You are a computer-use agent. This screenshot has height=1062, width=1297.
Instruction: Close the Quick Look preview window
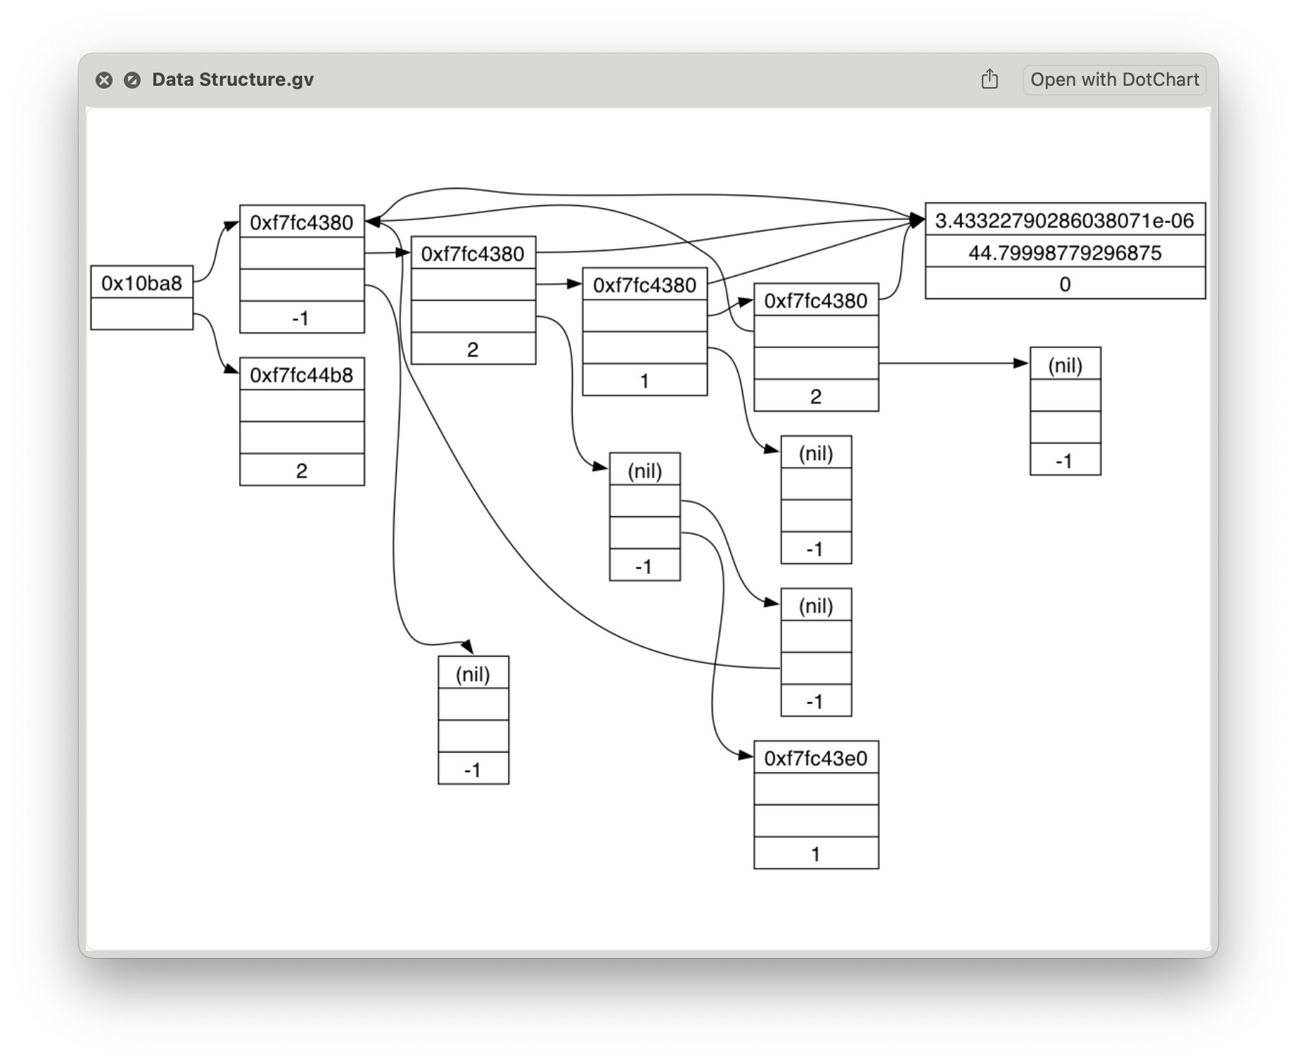coord(104,80)
